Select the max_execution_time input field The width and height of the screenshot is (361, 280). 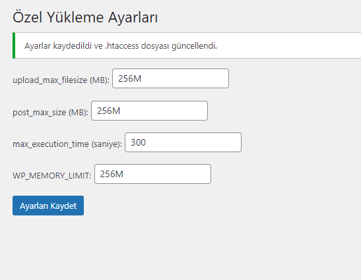[183, 142]
